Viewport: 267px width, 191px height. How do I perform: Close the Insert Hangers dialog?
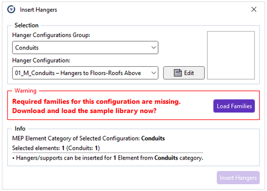coord(254,9)
